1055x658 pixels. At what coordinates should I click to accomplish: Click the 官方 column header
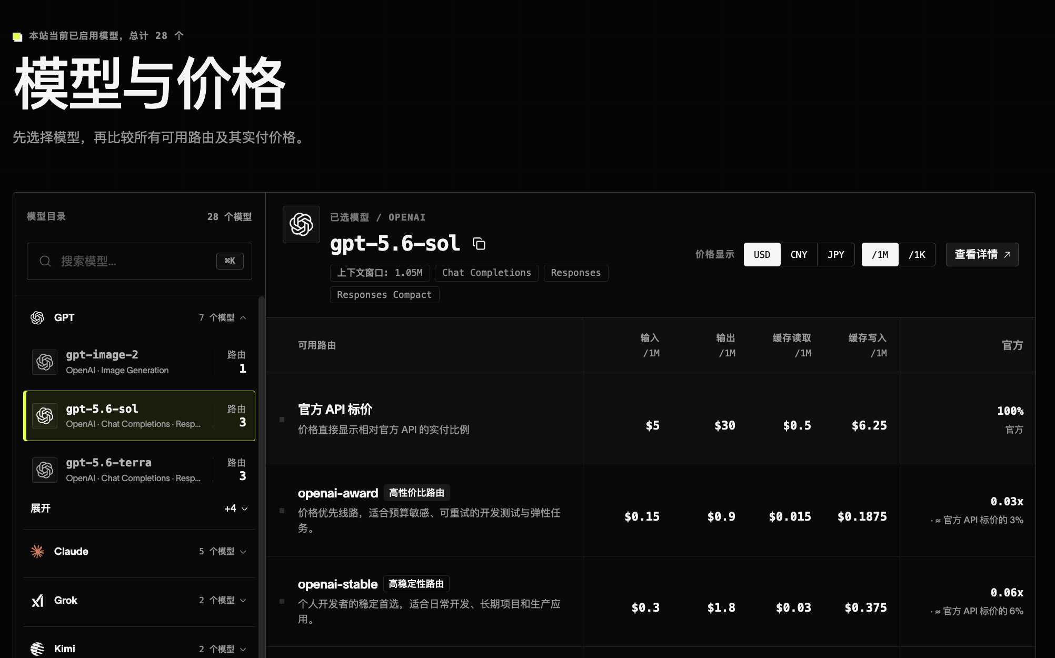pyautogui.click(x=1012, y=345)
